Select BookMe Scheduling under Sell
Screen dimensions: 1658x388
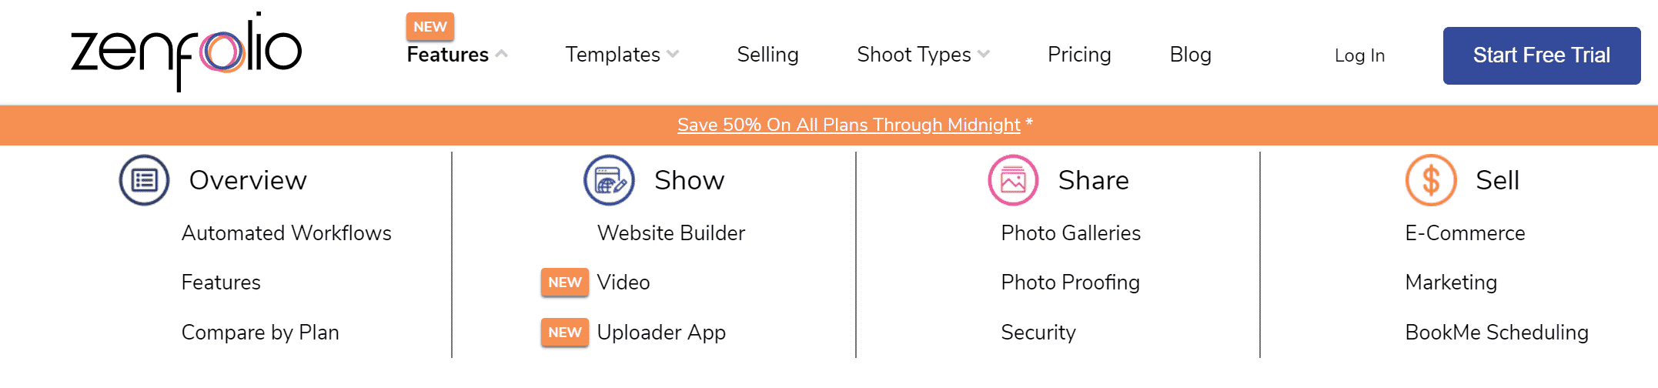[1497, 333]
